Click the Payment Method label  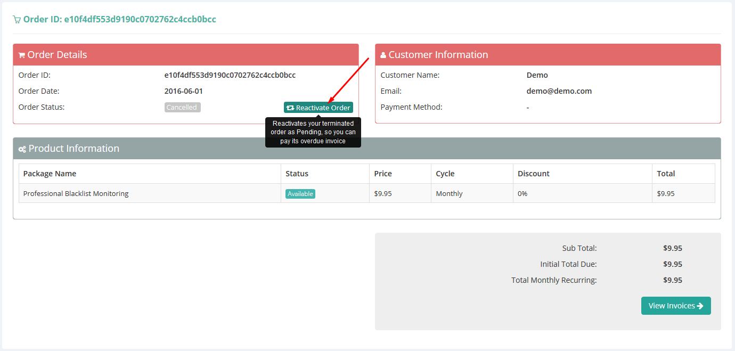[x=412, y=107]
